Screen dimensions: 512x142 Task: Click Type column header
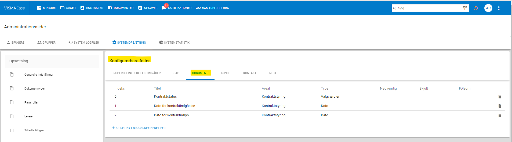[x=325, y=89]
